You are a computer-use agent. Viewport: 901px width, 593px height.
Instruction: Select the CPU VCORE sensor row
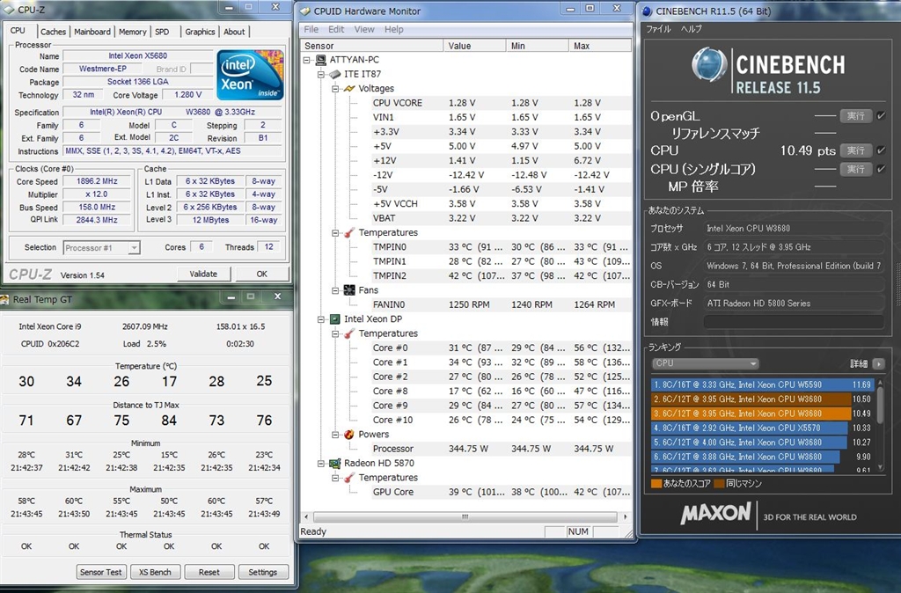(501, 103)
